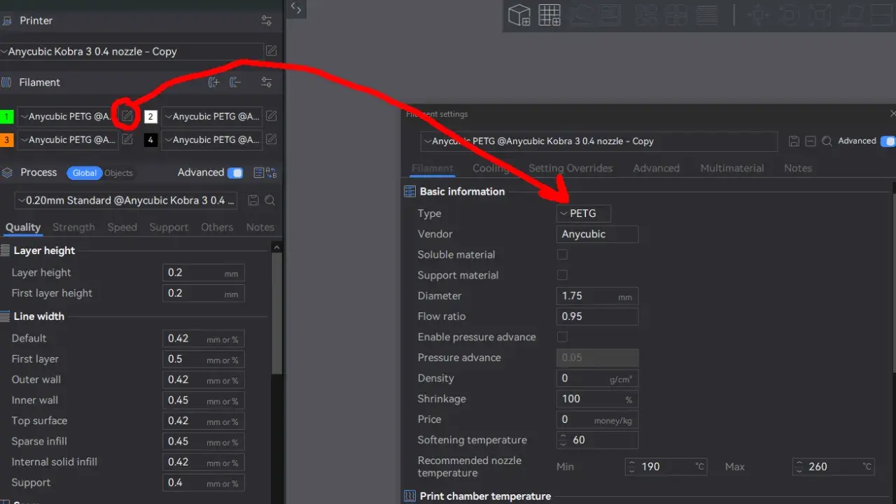Click the process panel vertical scrollbar
Image resolution: width=896 pixels, height=504 pixels.
point(277,315)
